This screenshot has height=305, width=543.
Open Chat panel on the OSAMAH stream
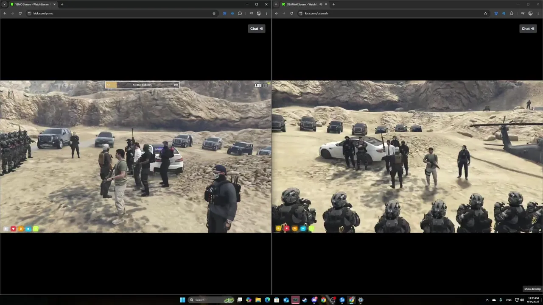coord(528,28)
